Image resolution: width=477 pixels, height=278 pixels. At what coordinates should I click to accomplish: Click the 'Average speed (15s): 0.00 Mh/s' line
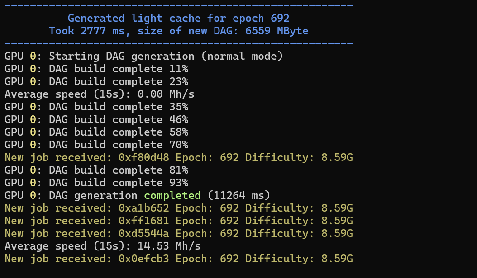(x=102, y=94)
